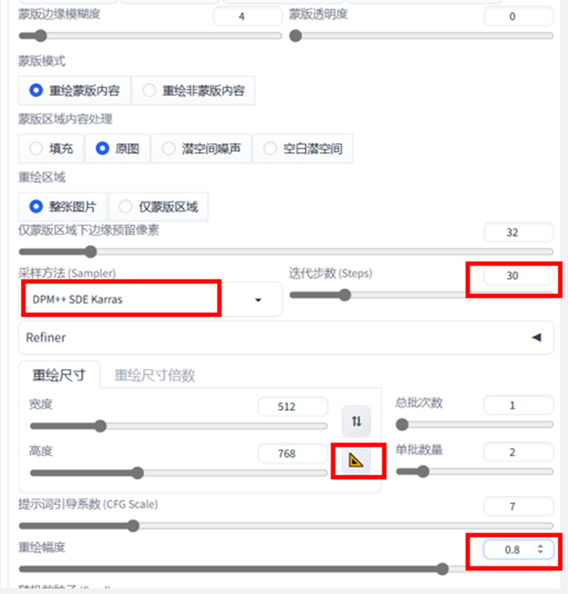Viewport: 568px width, 594px height.
Task: Click the height input field showing 768
Action: click(293, 454)
